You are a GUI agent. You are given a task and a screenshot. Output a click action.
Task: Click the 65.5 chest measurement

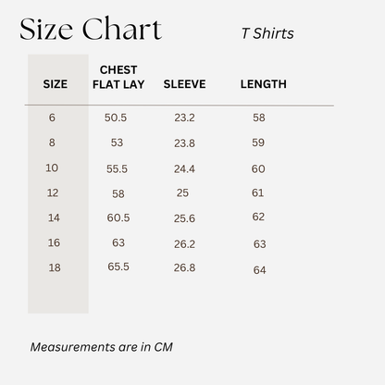click(118, 267)
